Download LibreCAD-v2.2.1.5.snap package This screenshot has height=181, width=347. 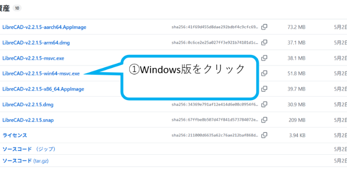click(28, 120)
